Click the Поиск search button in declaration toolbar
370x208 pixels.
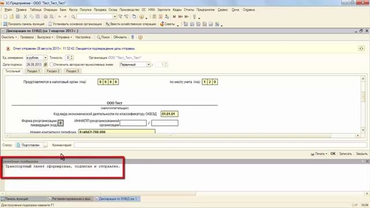[x=103, y=37]
